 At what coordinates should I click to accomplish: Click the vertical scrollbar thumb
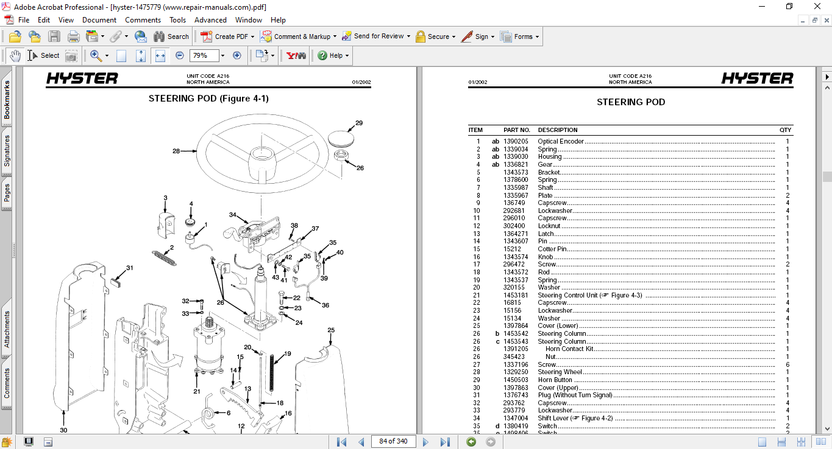tap(827, 176)
